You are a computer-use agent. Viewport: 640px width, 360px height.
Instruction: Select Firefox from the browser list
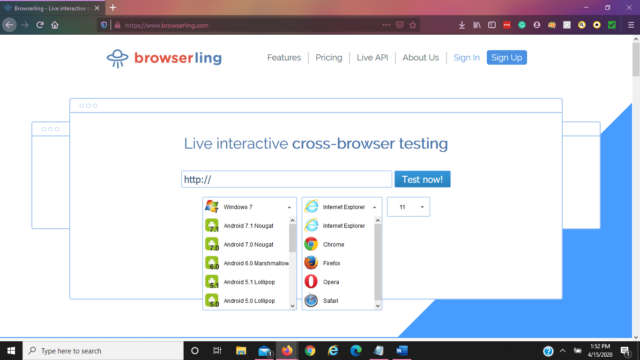click(332, 263)
